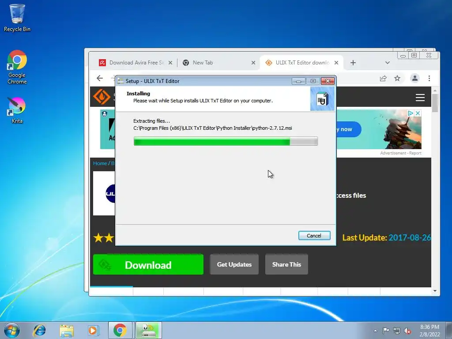Screen dimensions: 452x339
Task: Click the first yellow rating star
Action: pyautogui.click(x=98, y=238)
